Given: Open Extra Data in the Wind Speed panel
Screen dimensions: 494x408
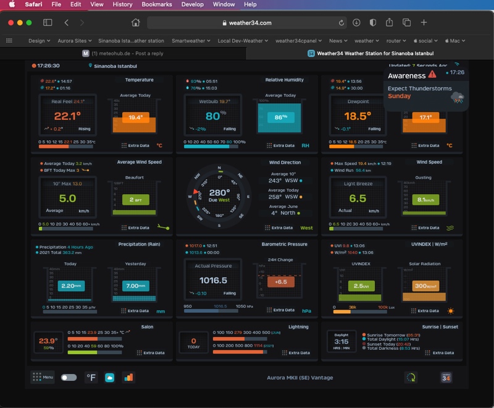Looking at the screenshot, I should pos(425,227).
